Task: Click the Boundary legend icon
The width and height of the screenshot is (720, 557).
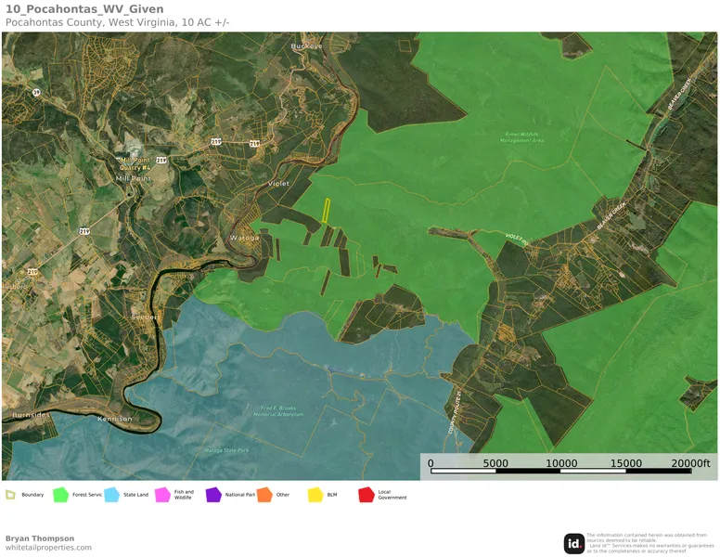Action: click(x=10, y=495)
